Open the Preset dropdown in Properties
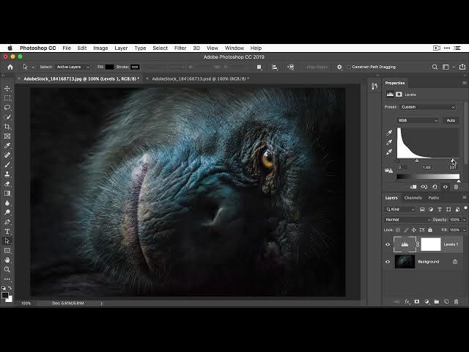The height and width of the screenshot is (352, 469). click(x=428, y=107)
